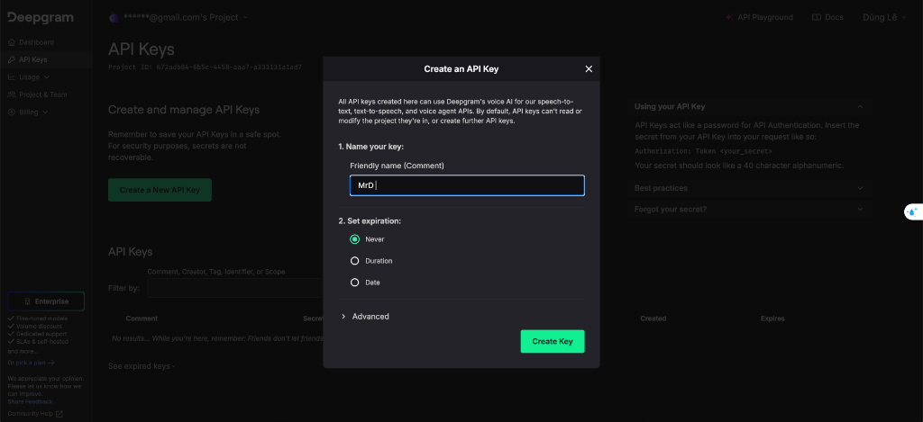Click the Or pick a plan link
Screen dimensions: 923x422
[x=32, y=363]
